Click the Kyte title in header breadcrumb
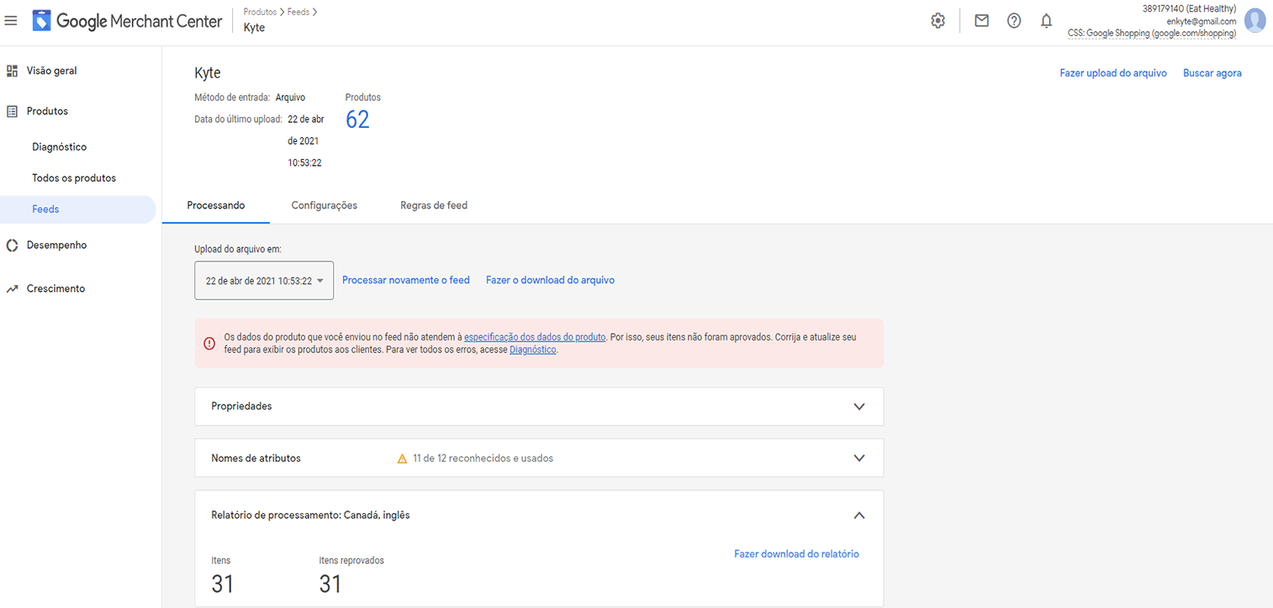The width and height of the screenshot is (1273, 608). pyautogui.click(x=254, y=28)
